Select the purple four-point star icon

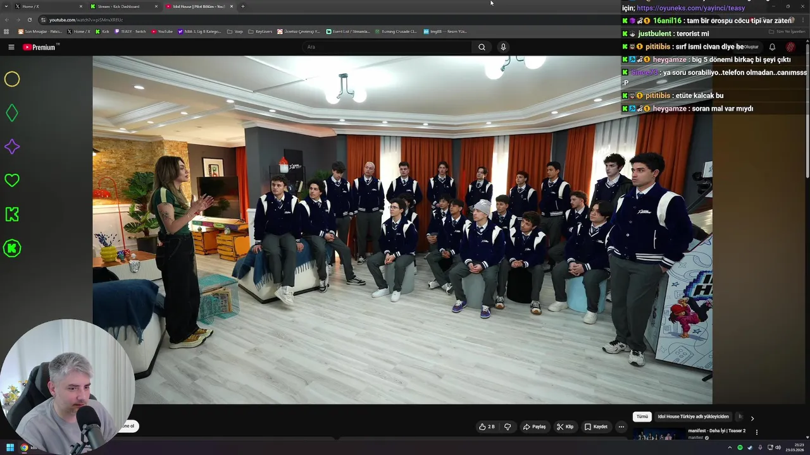[x=12, y=147]
